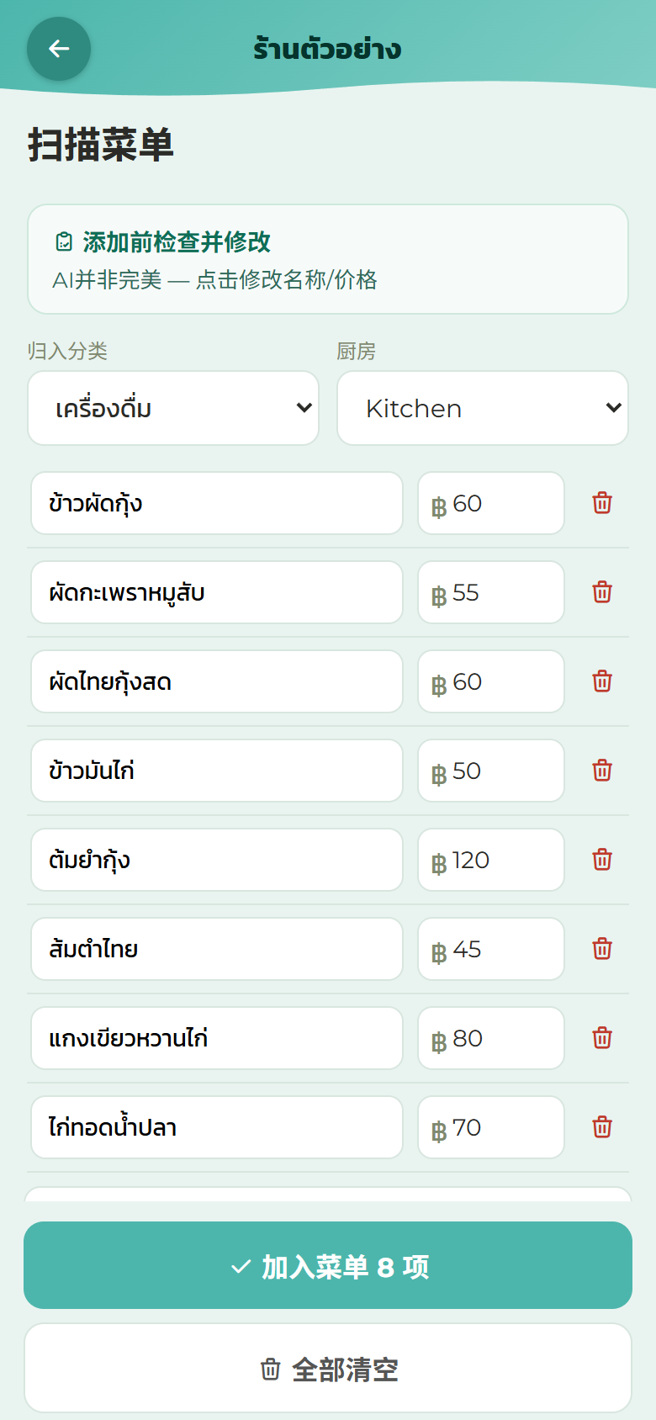Go back using the arrow button

(59, 49)
